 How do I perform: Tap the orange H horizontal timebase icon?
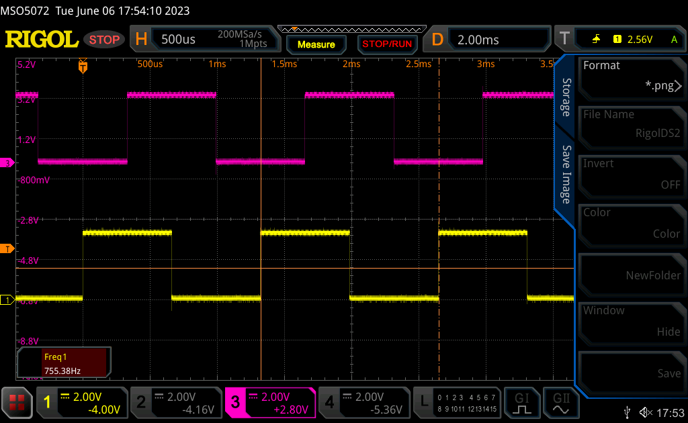click(141, 40)
